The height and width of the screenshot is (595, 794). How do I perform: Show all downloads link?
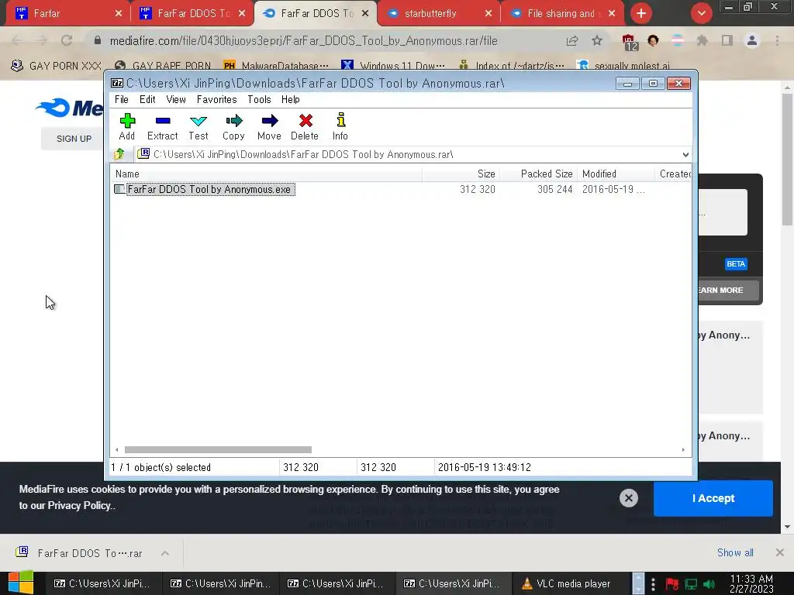tap(735, 552)
